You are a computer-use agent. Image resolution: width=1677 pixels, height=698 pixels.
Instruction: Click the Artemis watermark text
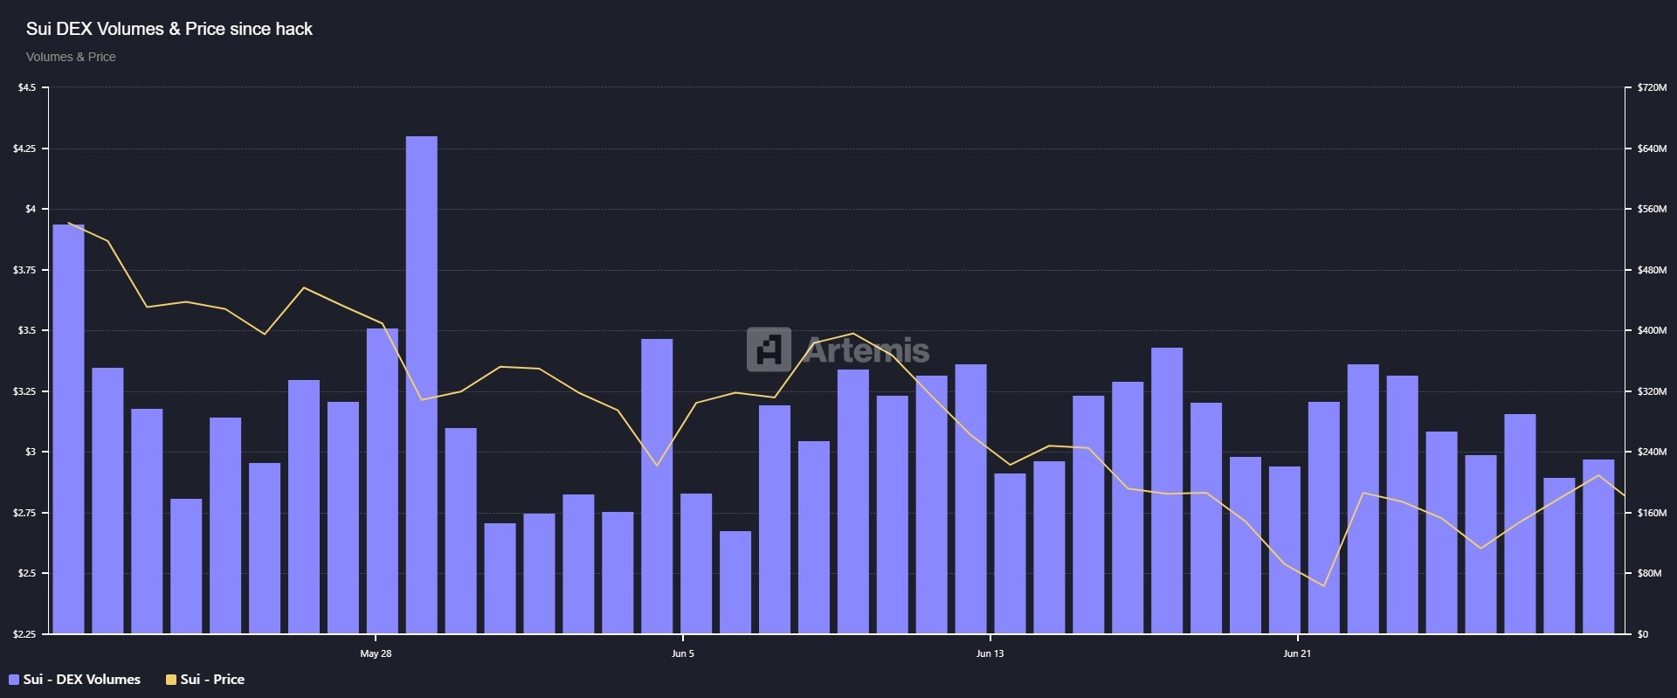(x=866, y=350)
